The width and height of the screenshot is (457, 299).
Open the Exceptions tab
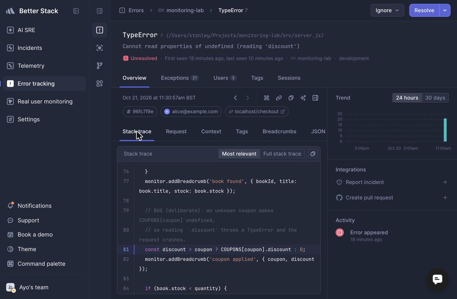(x=180, y=78)
